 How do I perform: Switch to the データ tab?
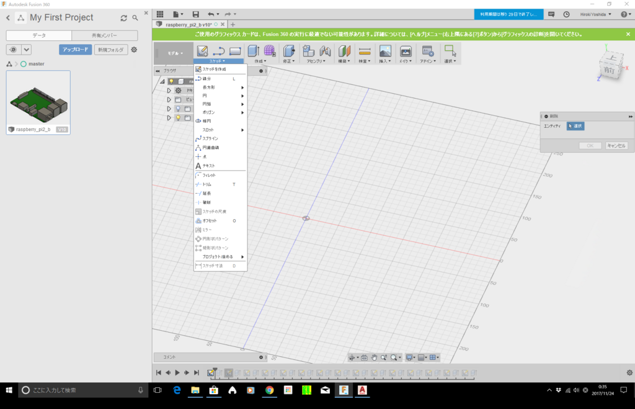pos(39,35)
